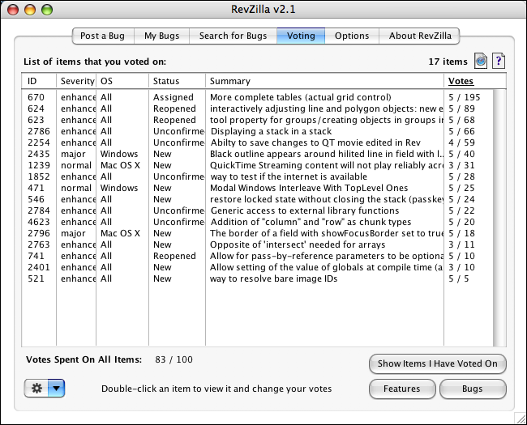Open the Options tab
The height and width of the screenshot is (425, 527).
pyautogui.click(x=352, y=36)
